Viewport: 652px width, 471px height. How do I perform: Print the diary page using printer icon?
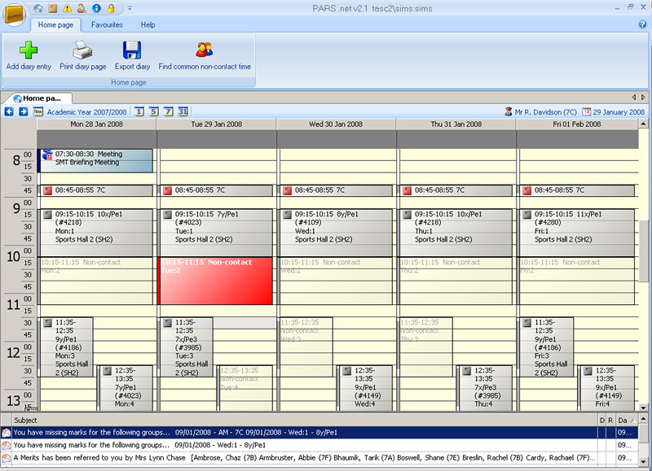point(82,50)
